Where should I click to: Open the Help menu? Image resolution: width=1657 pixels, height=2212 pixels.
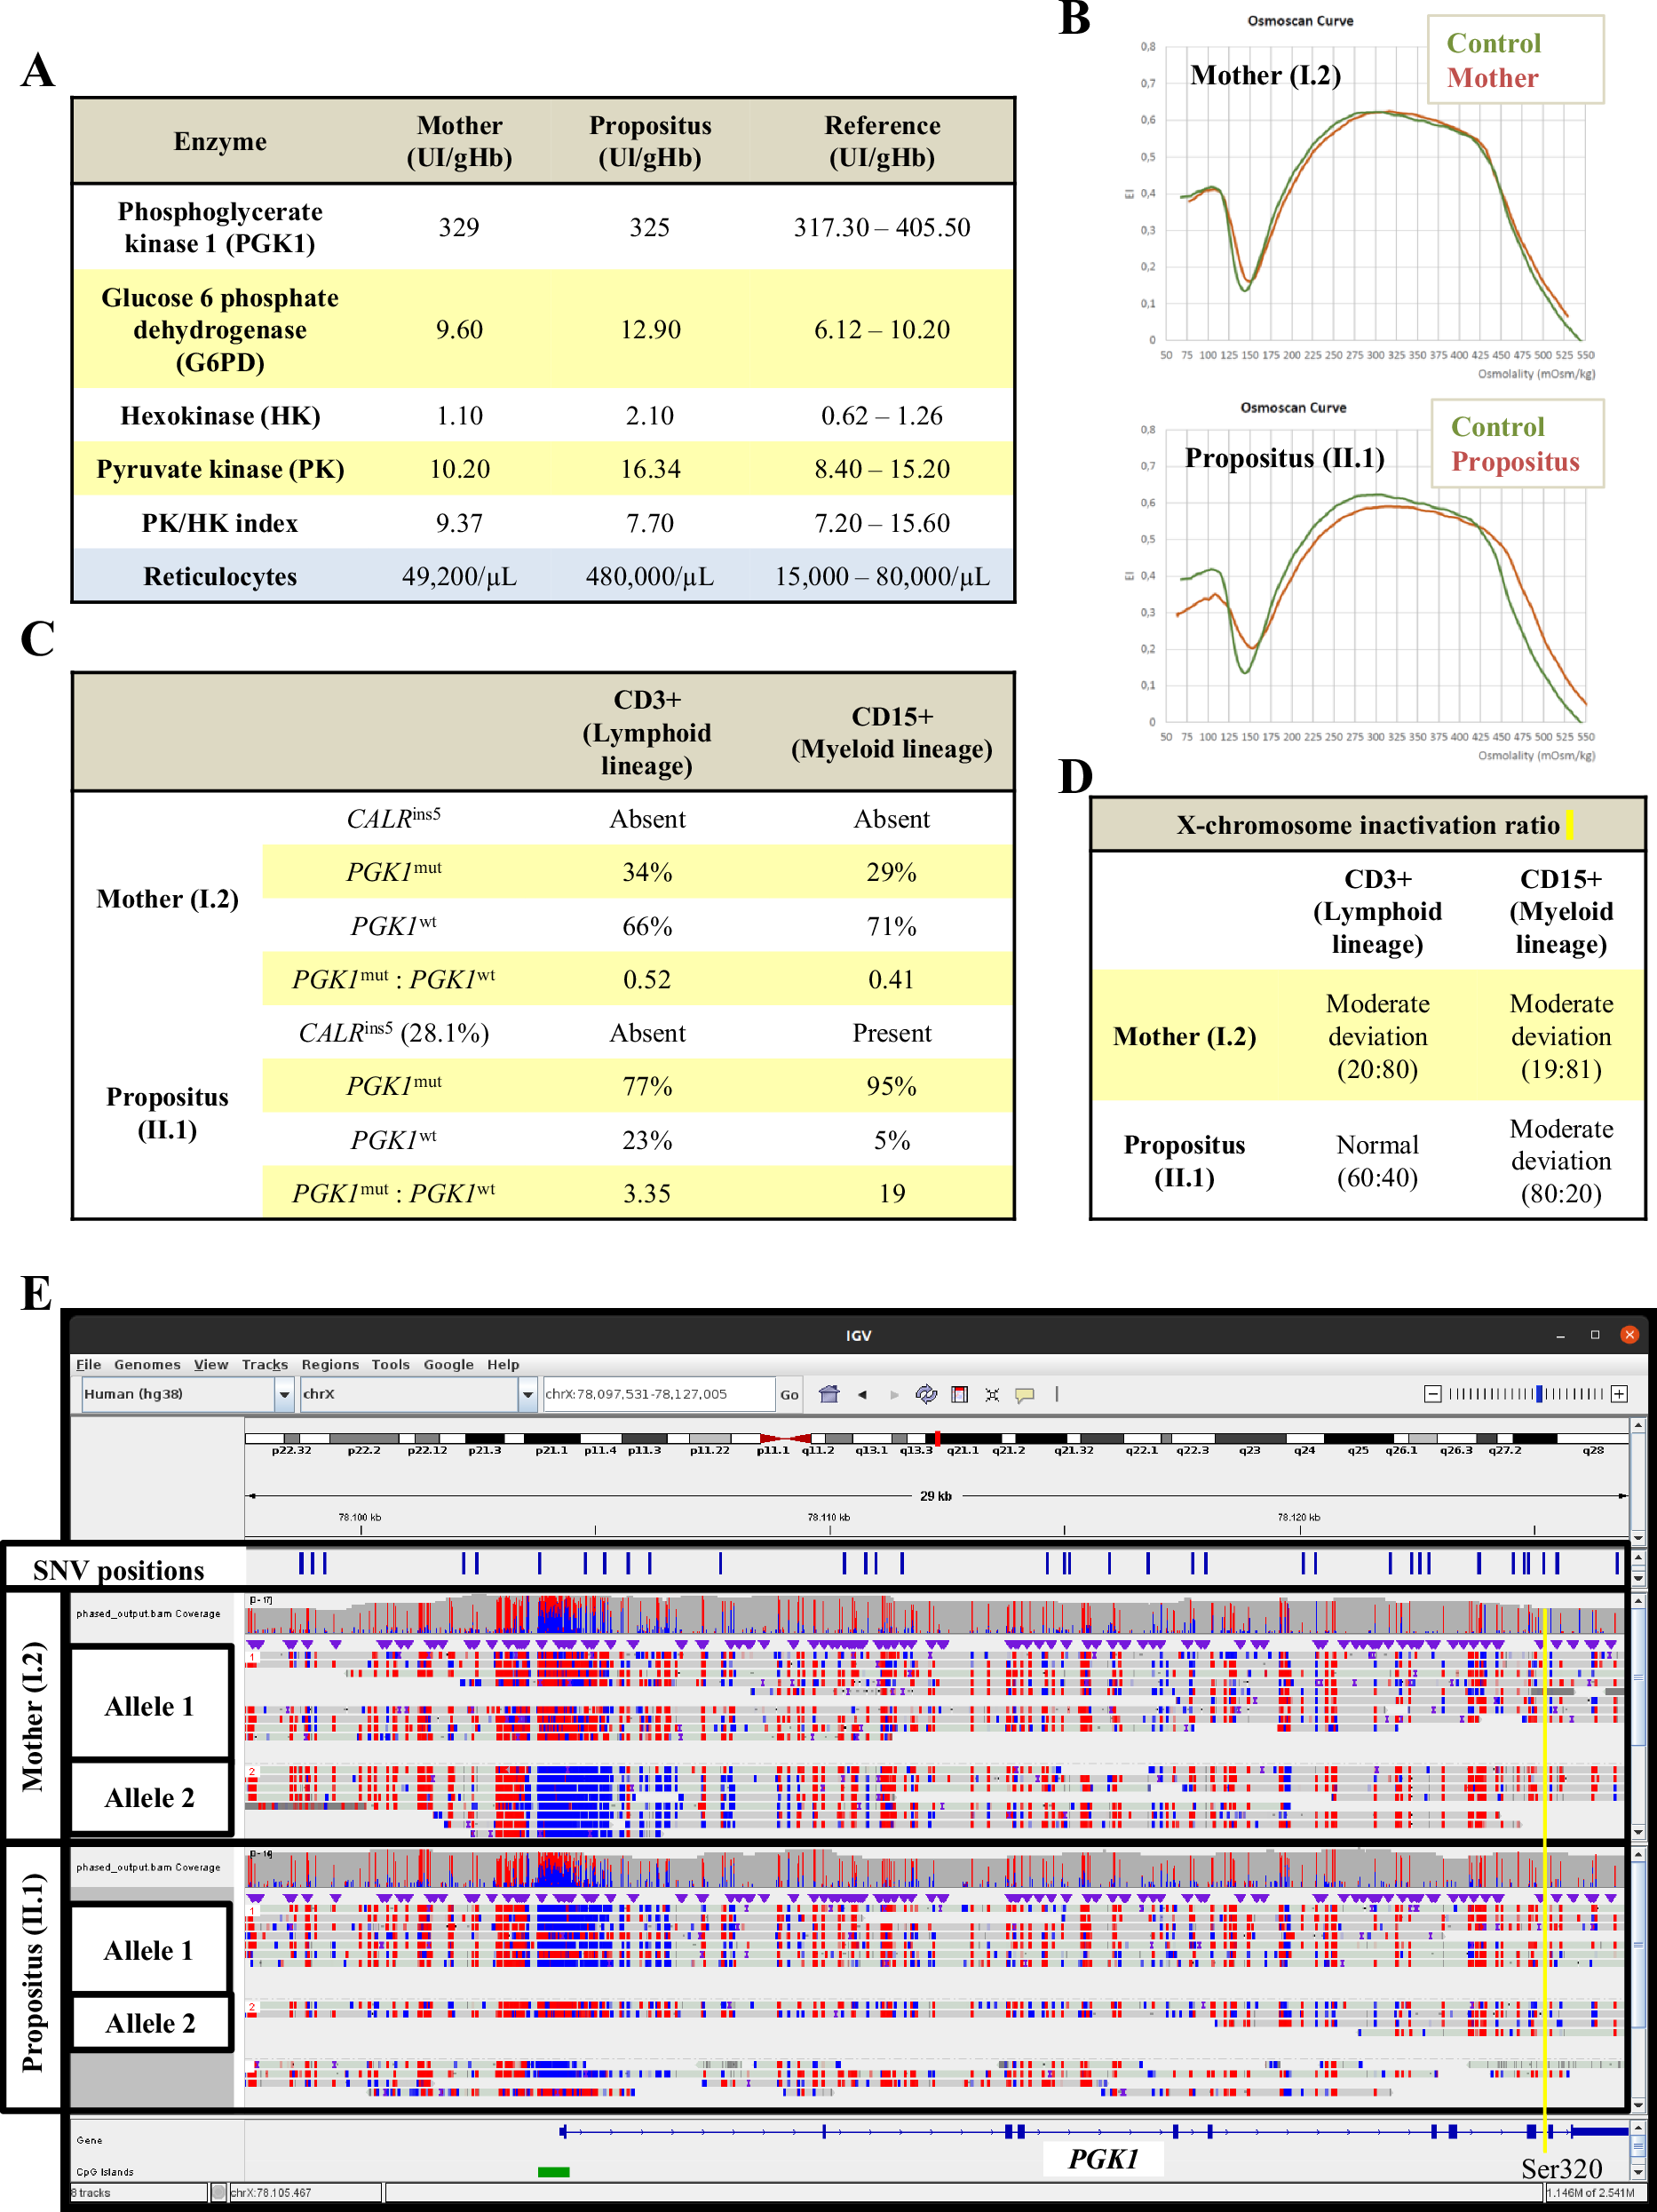503,1364
